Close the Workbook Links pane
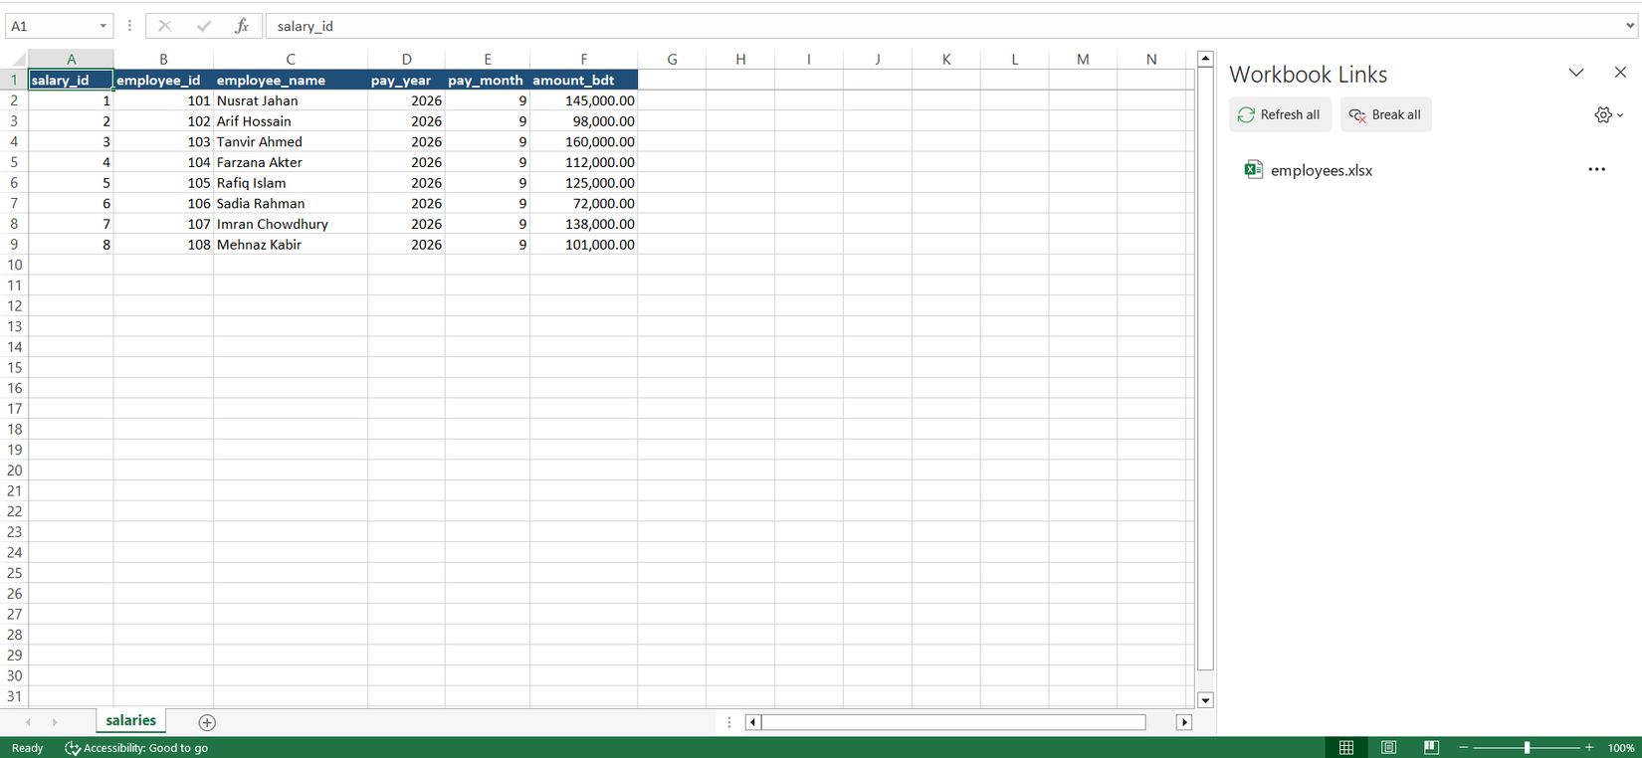This screenshot has height=758, width=1642. 1620,73
